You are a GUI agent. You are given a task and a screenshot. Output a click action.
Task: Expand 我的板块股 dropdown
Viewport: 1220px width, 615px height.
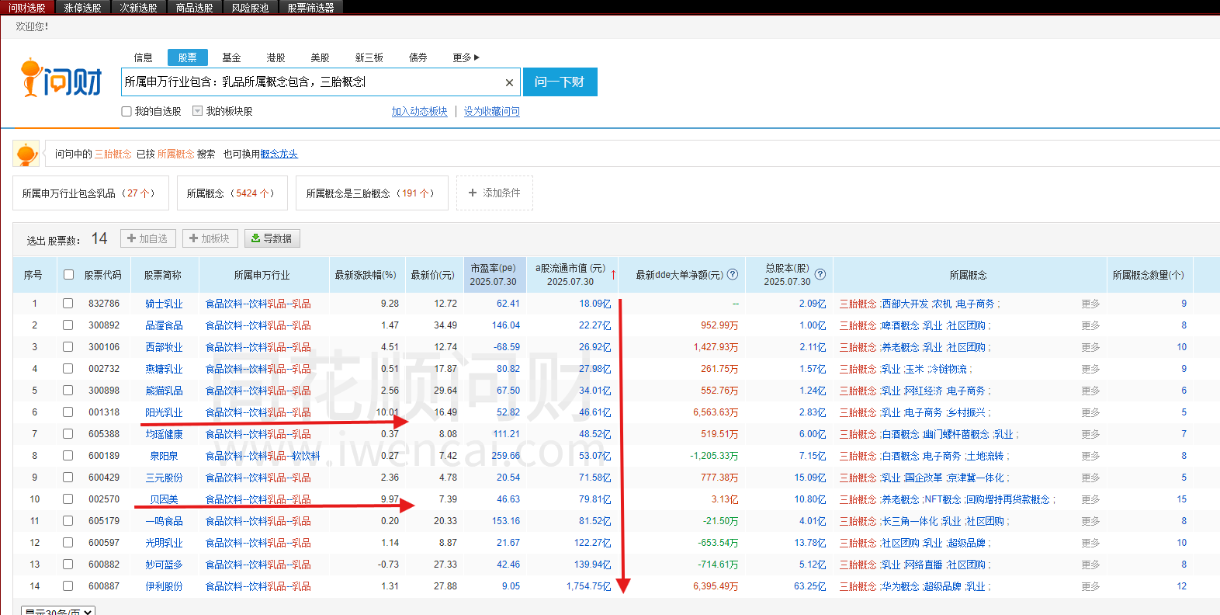[198, 111]
